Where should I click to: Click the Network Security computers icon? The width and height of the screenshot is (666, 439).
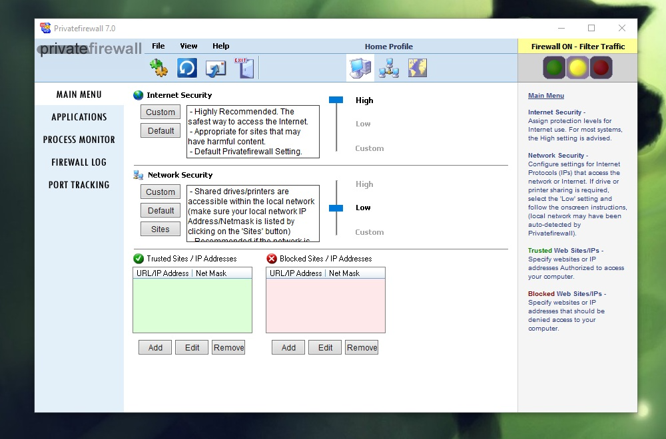click(x=139, y=175)
